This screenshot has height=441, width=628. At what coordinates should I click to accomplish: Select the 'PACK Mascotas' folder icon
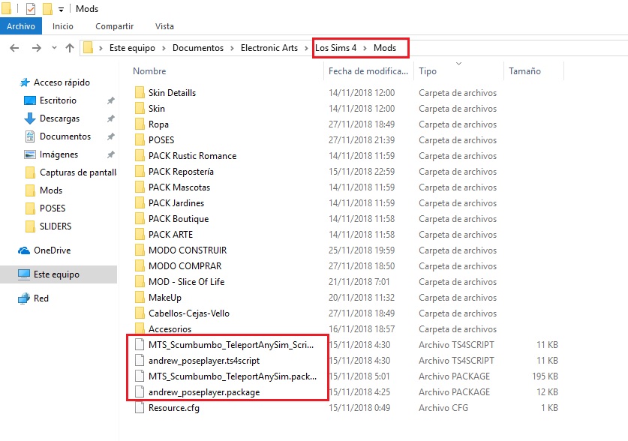(x=140, y=187)
